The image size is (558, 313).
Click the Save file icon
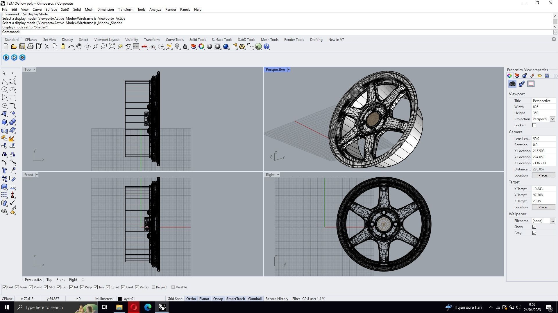(x=22, y=47)
